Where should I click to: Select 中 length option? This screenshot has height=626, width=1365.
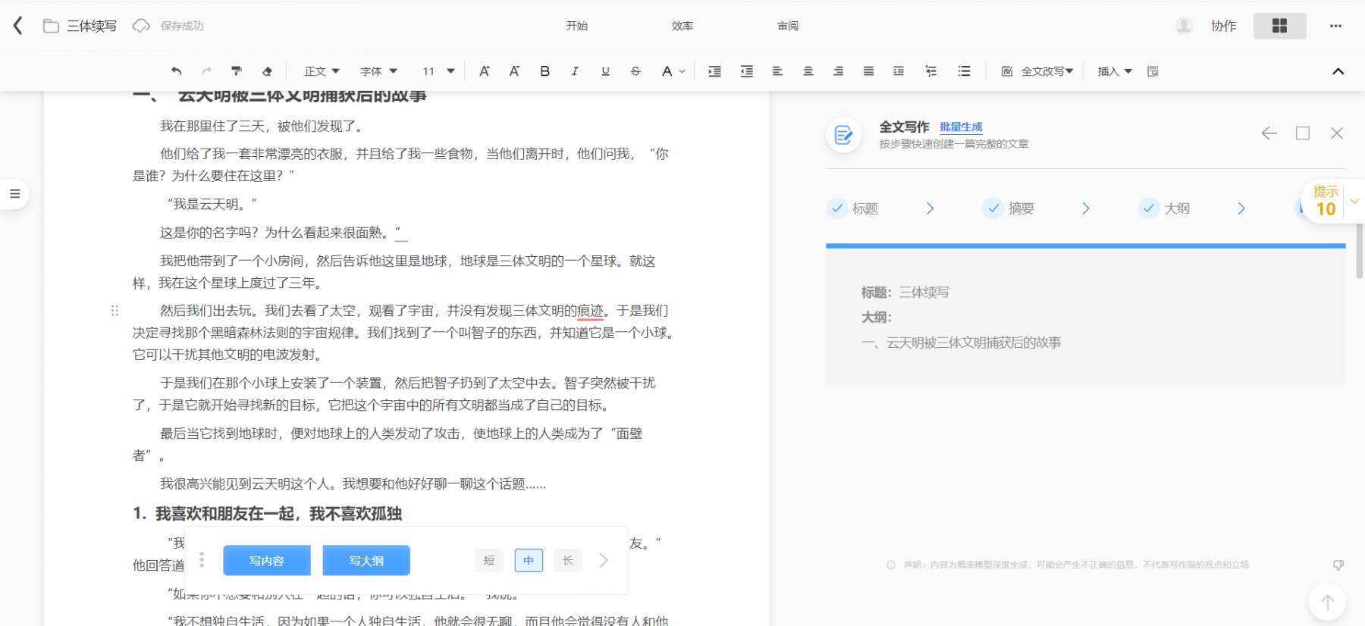tap(529, 561)
